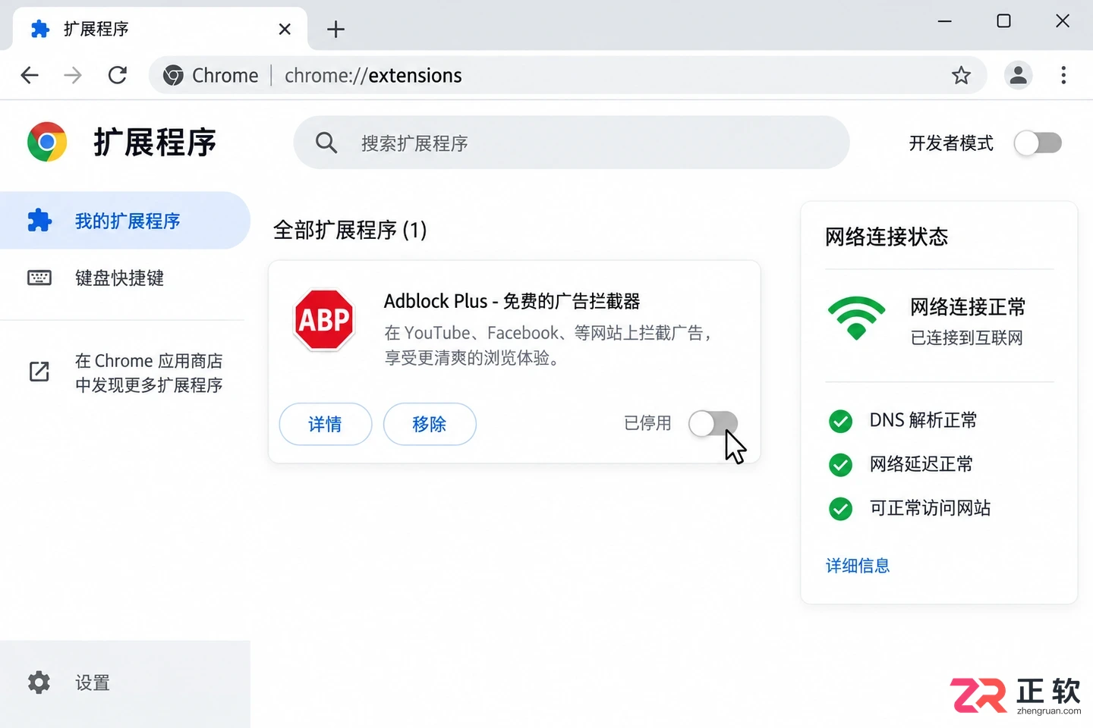Open a new tab with the plus button
Screen dimensions: 1093x728
coord(335,30)
